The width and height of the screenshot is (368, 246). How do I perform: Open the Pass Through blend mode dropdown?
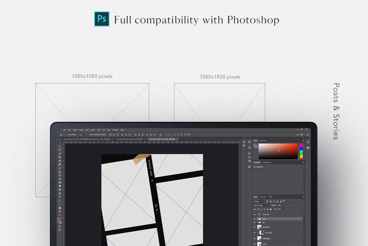click(262, 205)
